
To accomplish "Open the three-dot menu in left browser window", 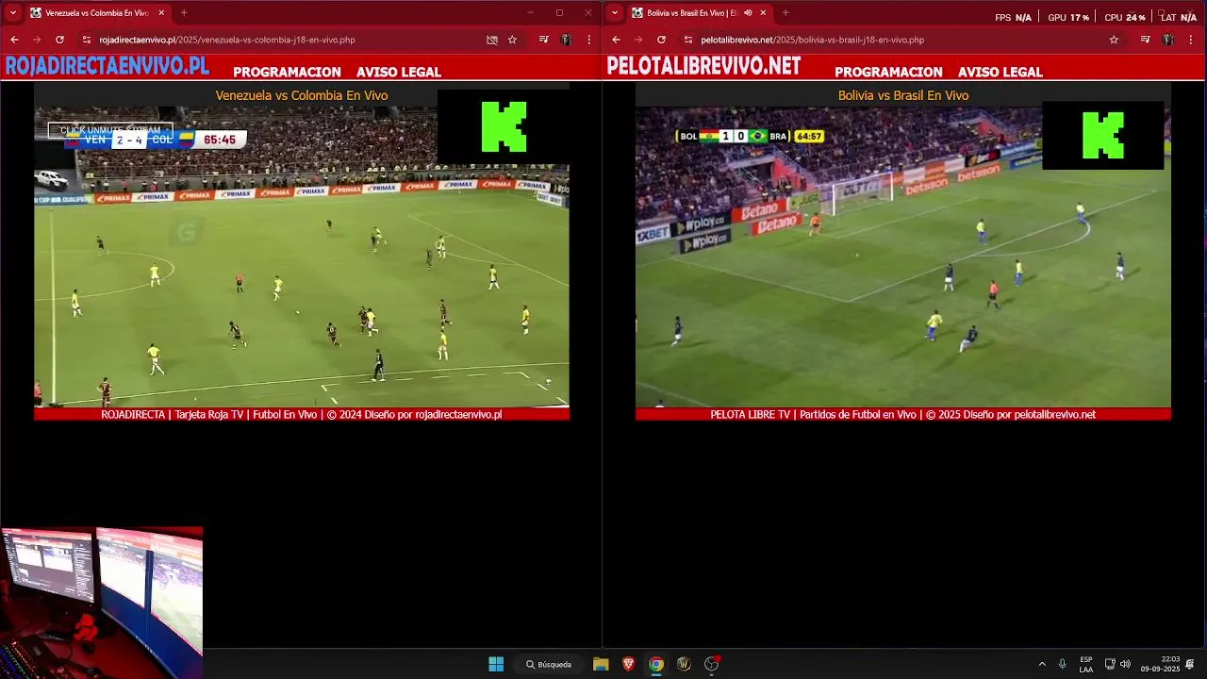I will [589, 40].
